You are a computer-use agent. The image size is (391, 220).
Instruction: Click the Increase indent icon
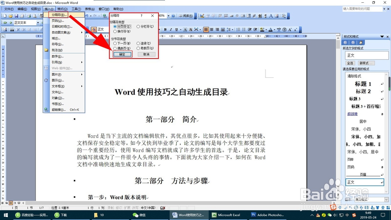(x=255, y=29)
